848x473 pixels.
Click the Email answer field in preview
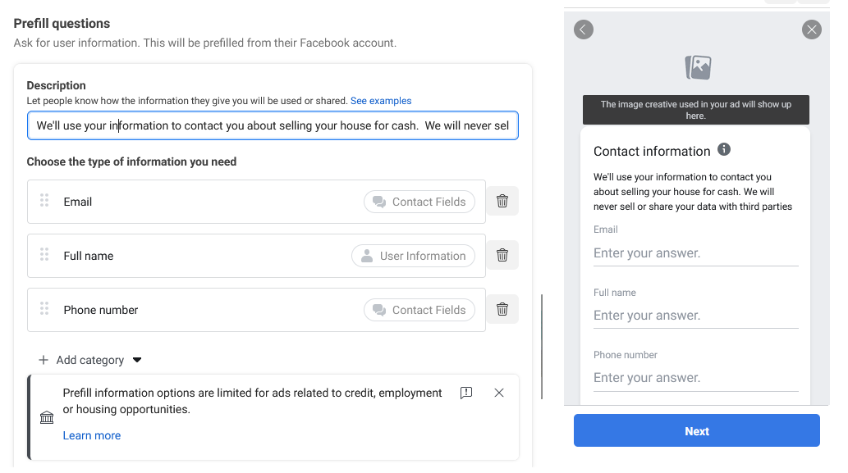point(695,253)
